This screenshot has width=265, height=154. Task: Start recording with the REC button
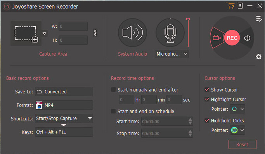coord(232,38)
